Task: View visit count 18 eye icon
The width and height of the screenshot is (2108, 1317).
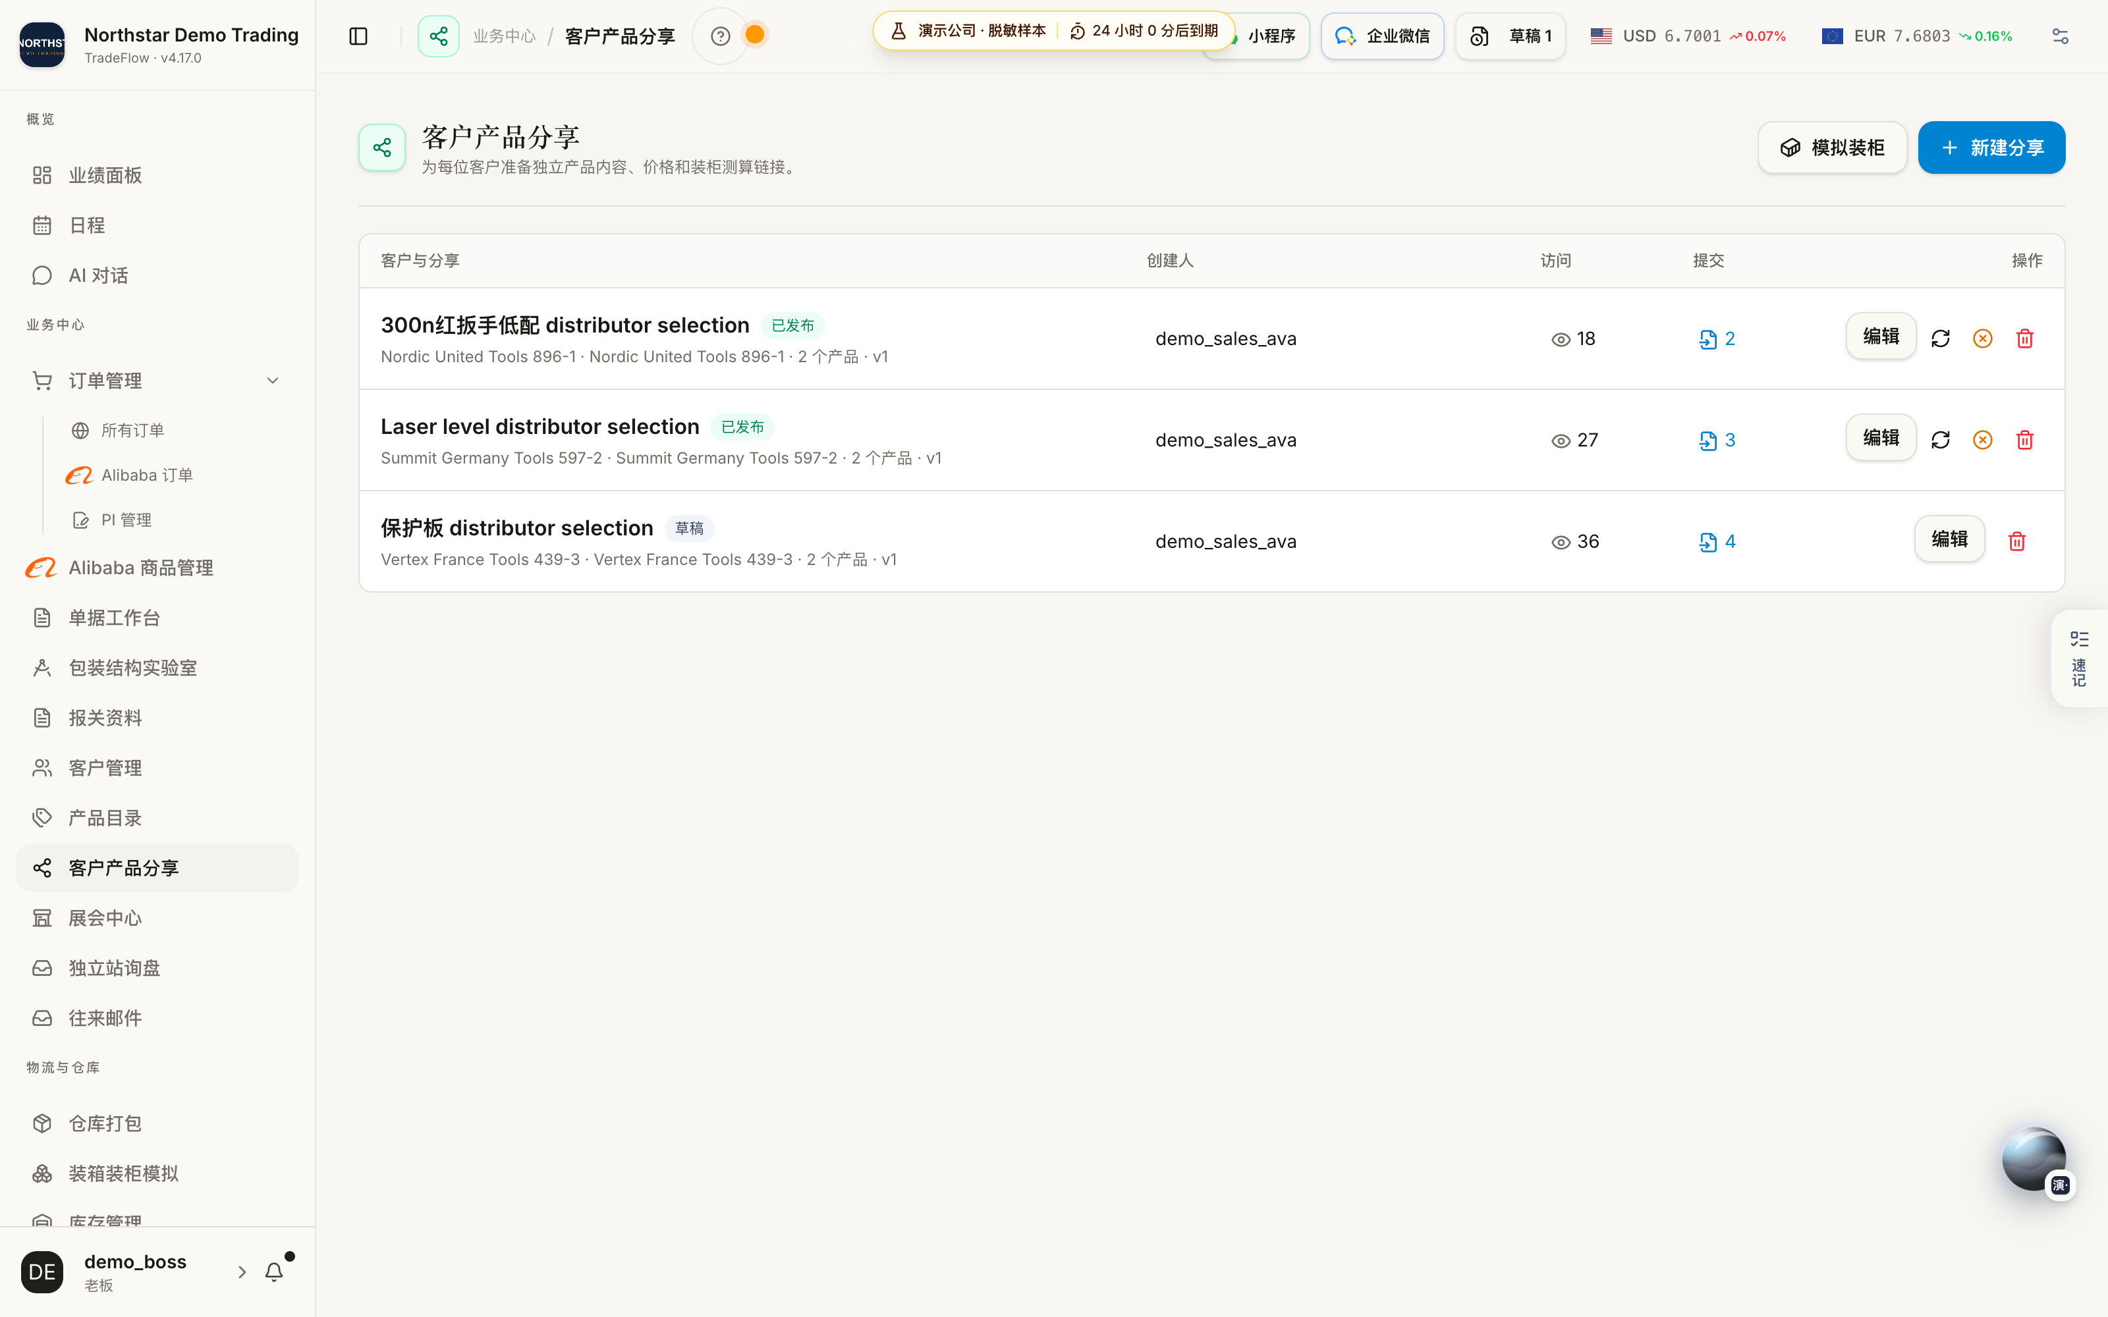Action: pos(1561,339)
